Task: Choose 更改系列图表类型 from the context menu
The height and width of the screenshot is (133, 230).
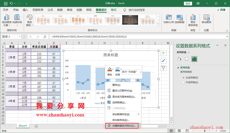Action: coord(123,97)
